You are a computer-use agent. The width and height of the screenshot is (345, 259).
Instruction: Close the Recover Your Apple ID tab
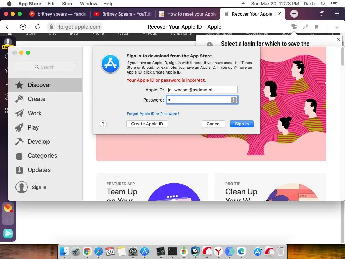(x=279, y=14)
